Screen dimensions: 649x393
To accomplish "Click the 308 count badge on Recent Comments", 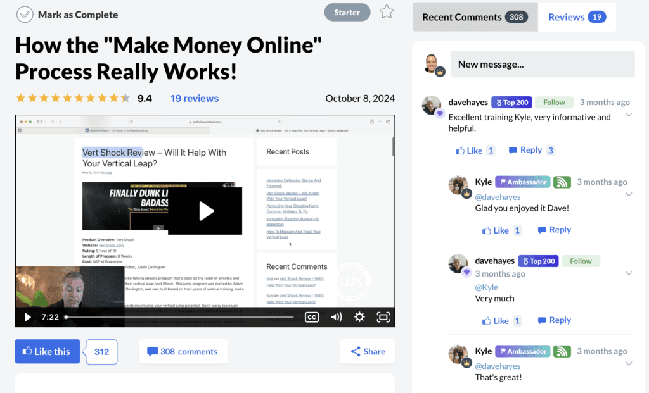I will pyautogui.click(x=516, y=17).
